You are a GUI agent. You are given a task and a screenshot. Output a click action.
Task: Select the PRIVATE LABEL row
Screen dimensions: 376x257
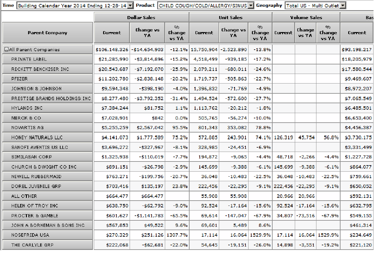(x=29, y=59)
